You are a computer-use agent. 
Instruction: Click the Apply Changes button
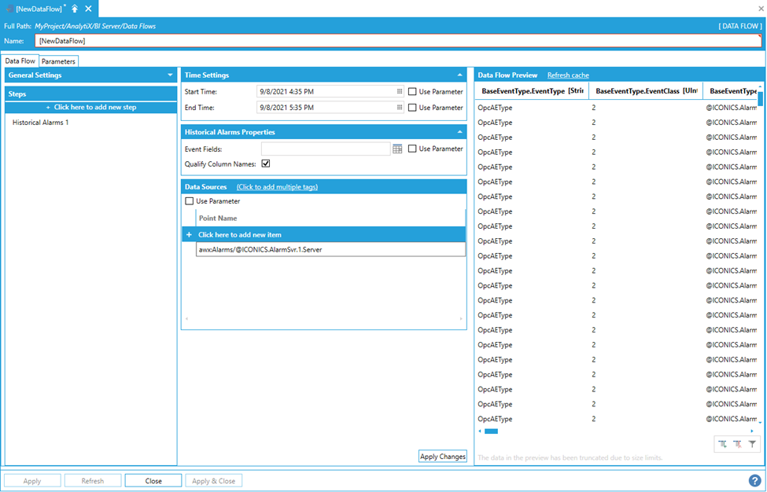[x=442, y=457]
